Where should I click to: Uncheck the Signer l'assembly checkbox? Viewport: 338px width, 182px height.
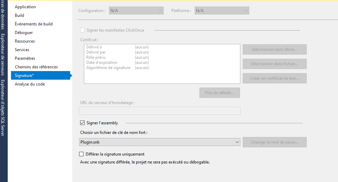point(82,123)
